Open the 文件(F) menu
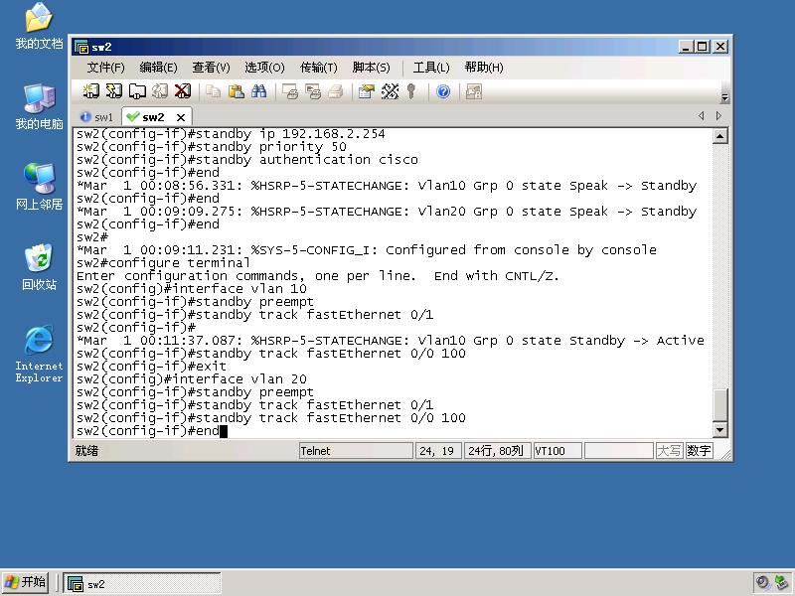The image size is (795, 596). [105, 68]
